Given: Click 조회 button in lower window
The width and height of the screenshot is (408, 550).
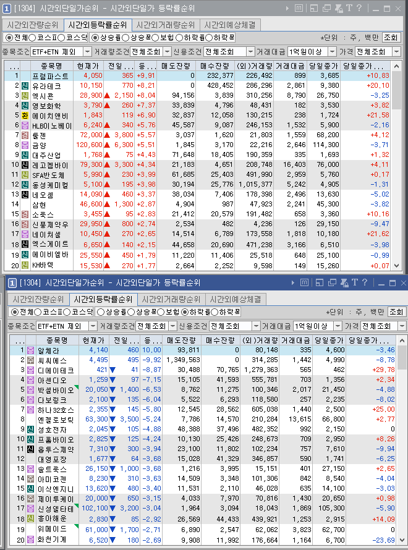Looking at the screenshot, I should pos(396,312).
